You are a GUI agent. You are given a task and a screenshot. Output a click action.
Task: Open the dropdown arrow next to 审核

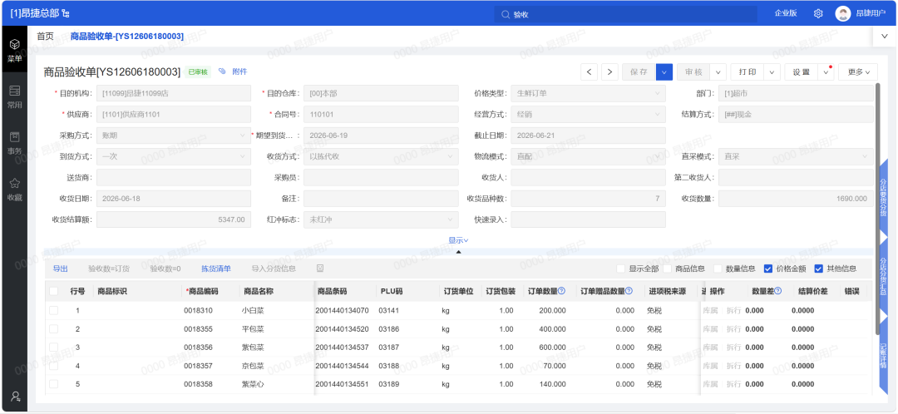pos(718,71)
